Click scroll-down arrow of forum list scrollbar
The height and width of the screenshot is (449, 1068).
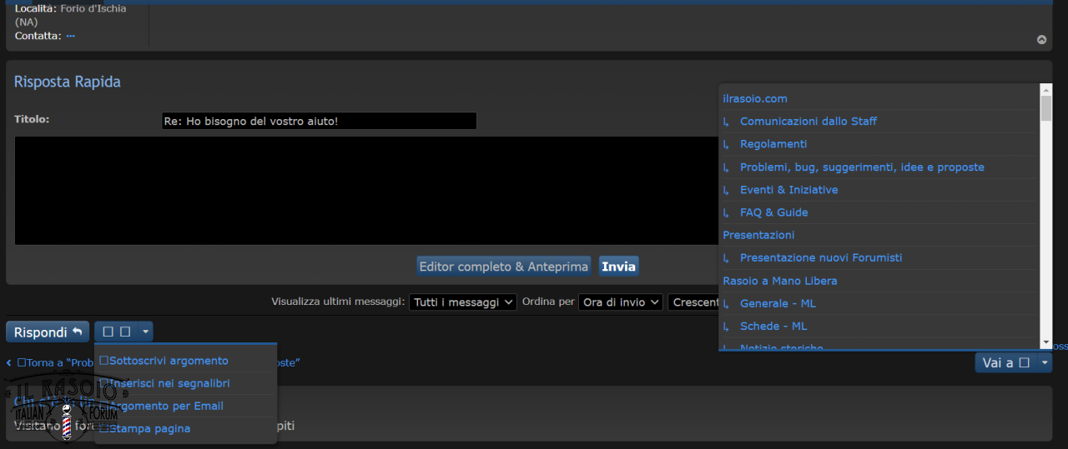coord(1045,342)
